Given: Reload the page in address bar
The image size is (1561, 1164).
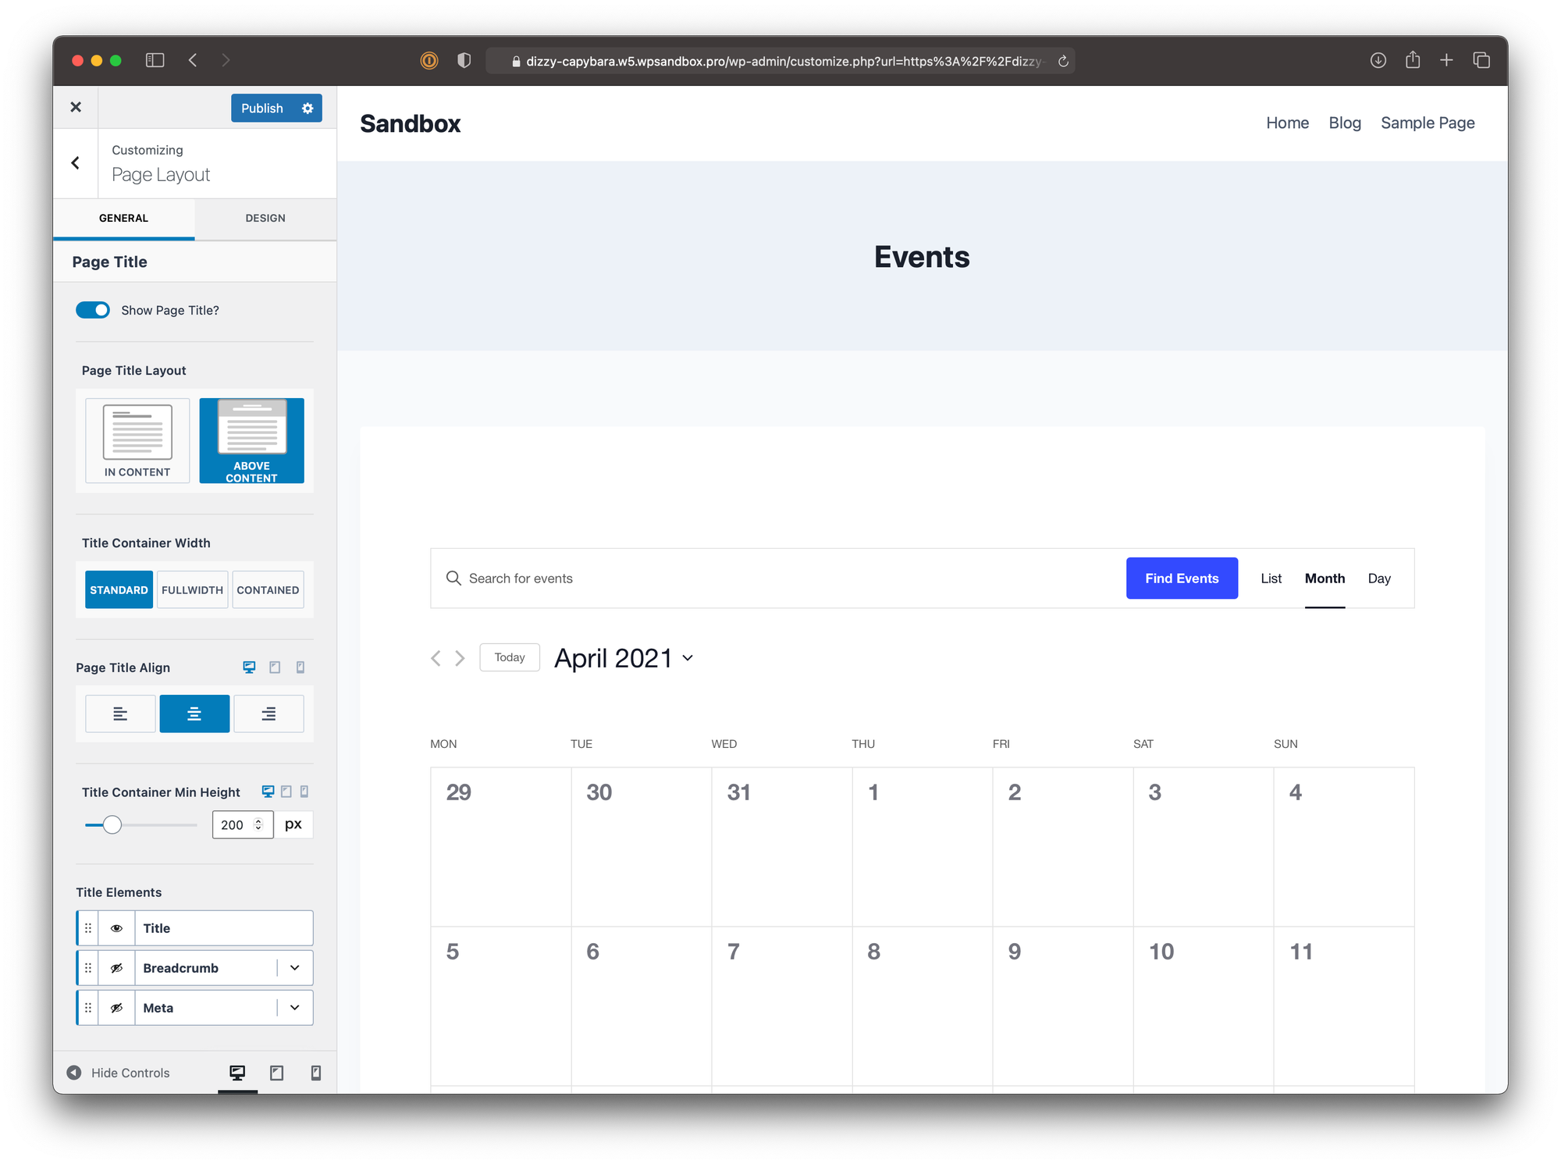Looking at the screenshot, I should 1063,61.
